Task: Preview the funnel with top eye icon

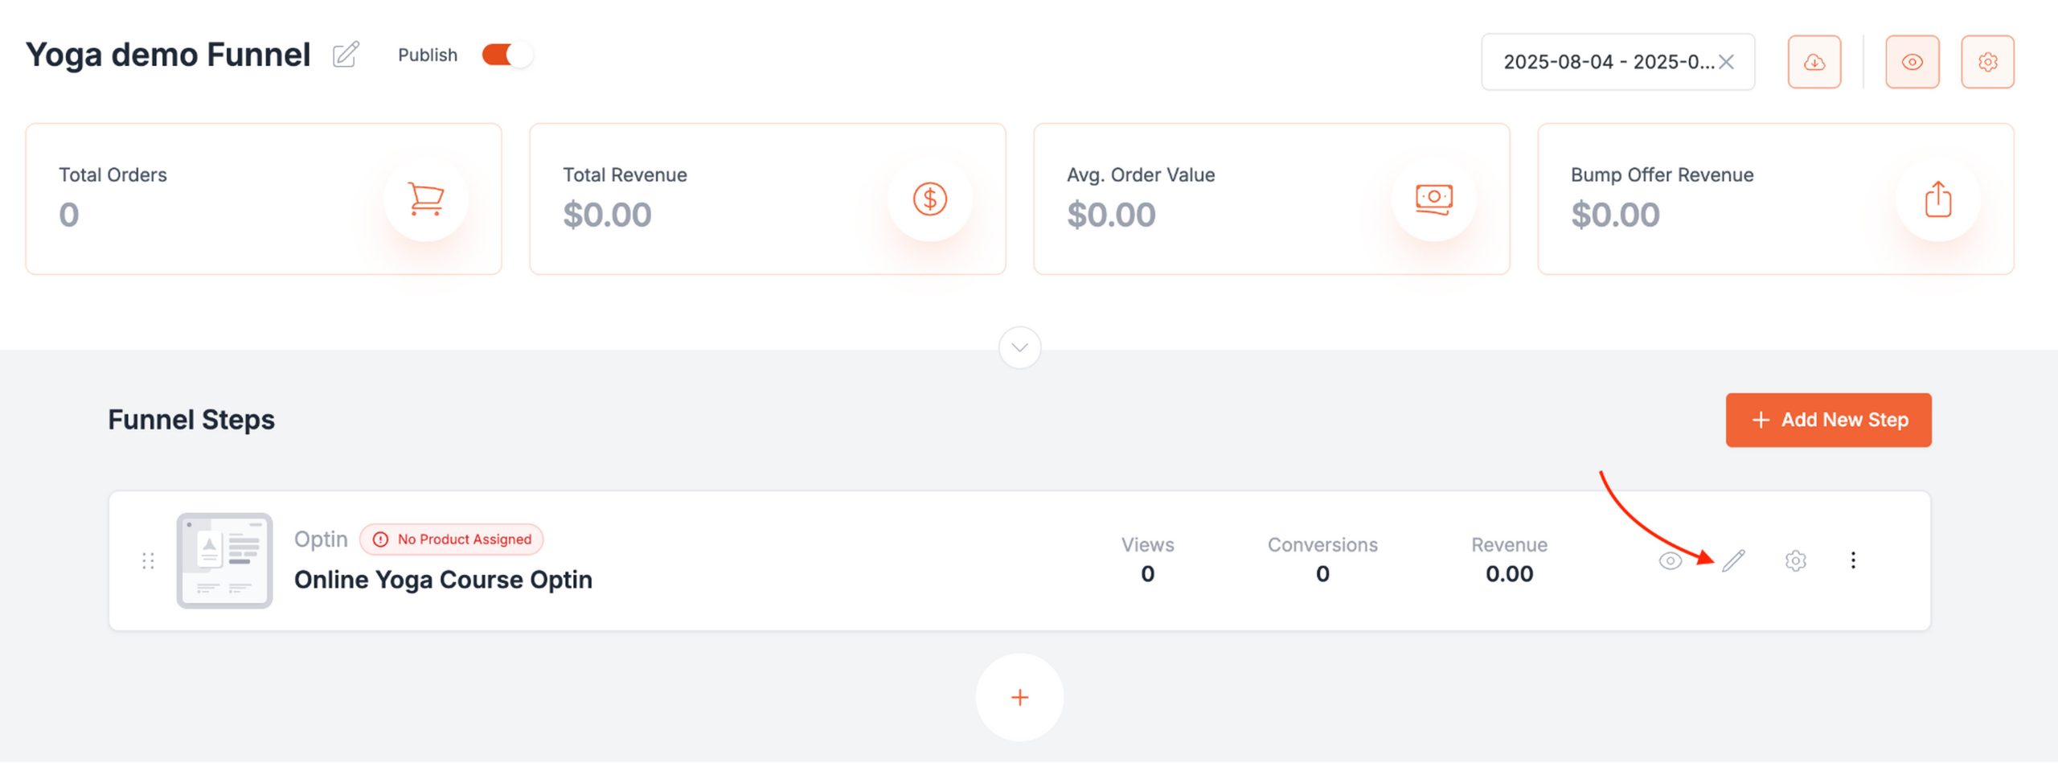Action: coord(1912,62)
